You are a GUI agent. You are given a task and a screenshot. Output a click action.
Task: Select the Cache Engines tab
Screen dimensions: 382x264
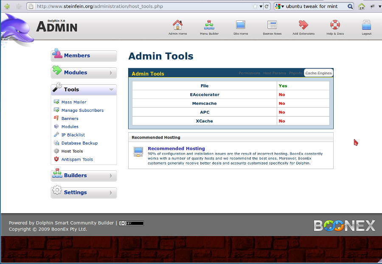pos(318,73)
